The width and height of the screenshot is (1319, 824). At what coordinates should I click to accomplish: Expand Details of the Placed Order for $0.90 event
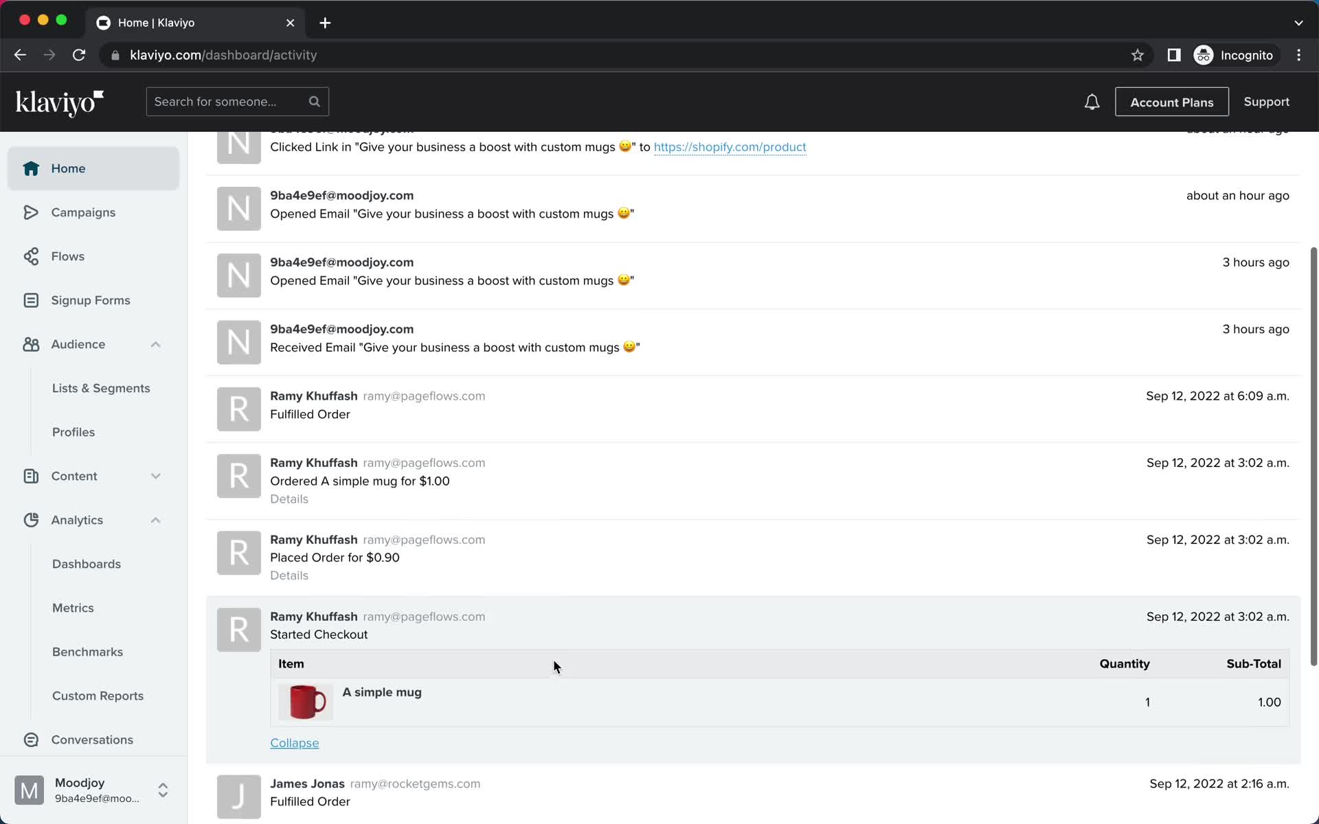point(289,575)
